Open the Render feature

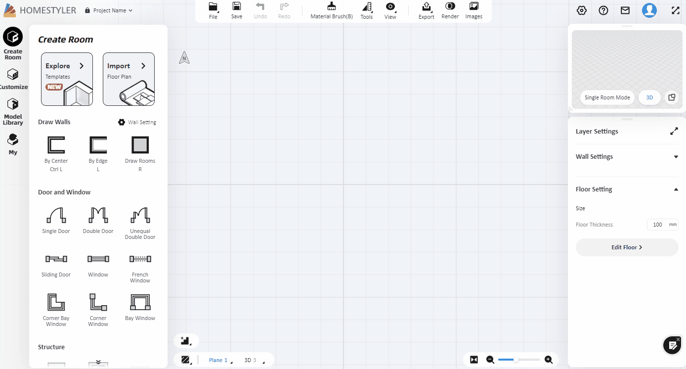point(450,10)
